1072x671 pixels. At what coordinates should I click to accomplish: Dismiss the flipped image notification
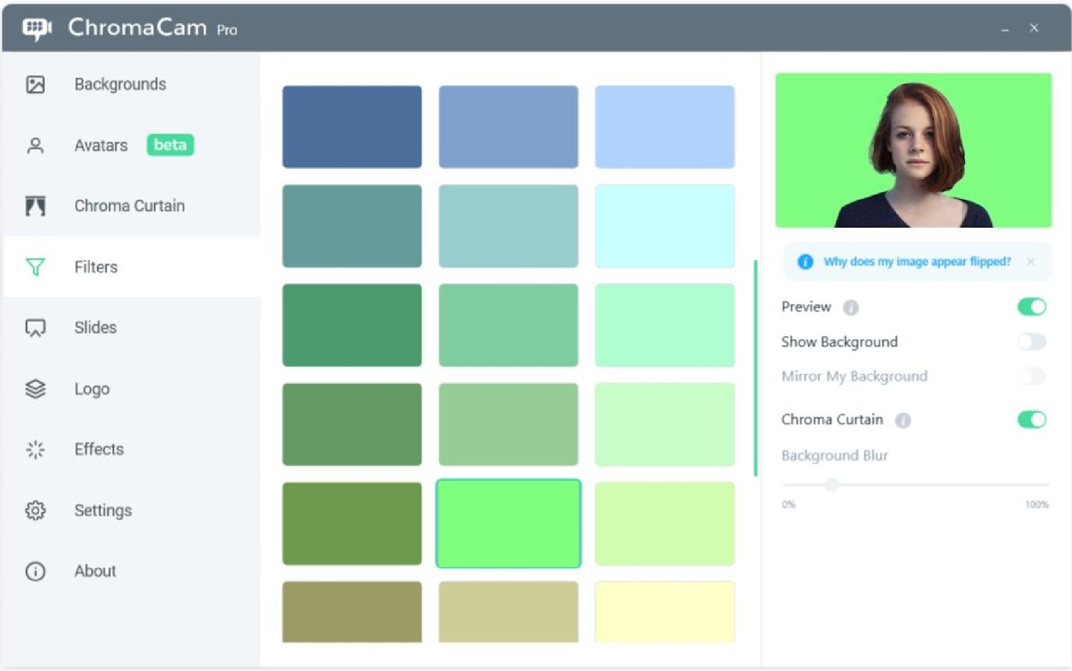click(1030, 261)
